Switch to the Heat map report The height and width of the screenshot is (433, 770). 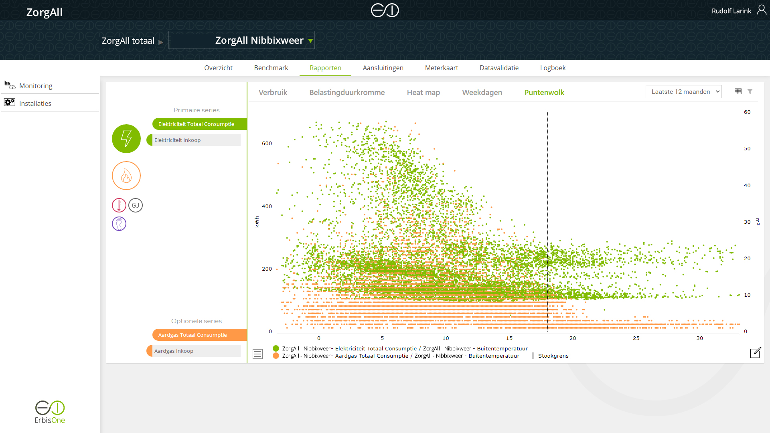(423, 92)
